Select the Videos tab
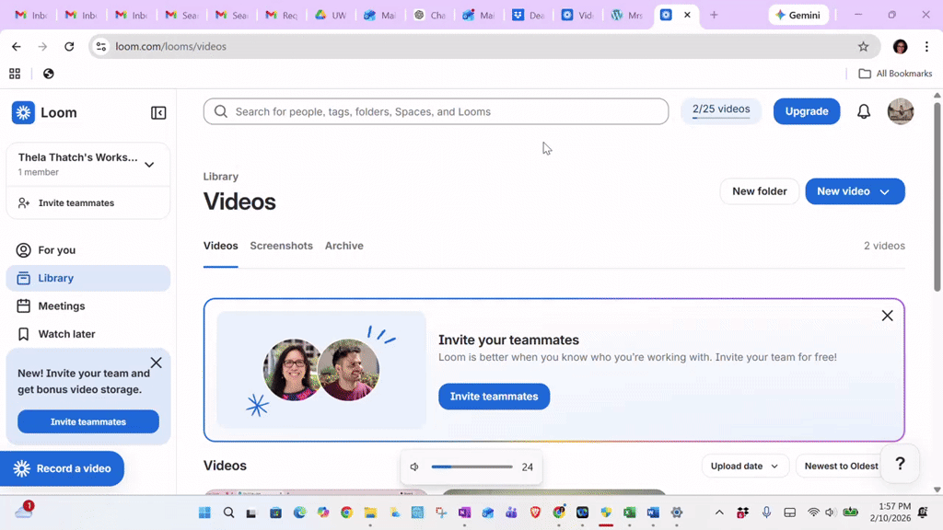 click(x=221, y=246)
